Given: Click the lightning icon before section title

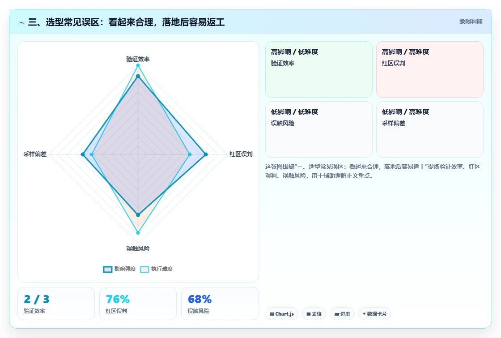Looking at the screenshot, I should tap(21, 22).
